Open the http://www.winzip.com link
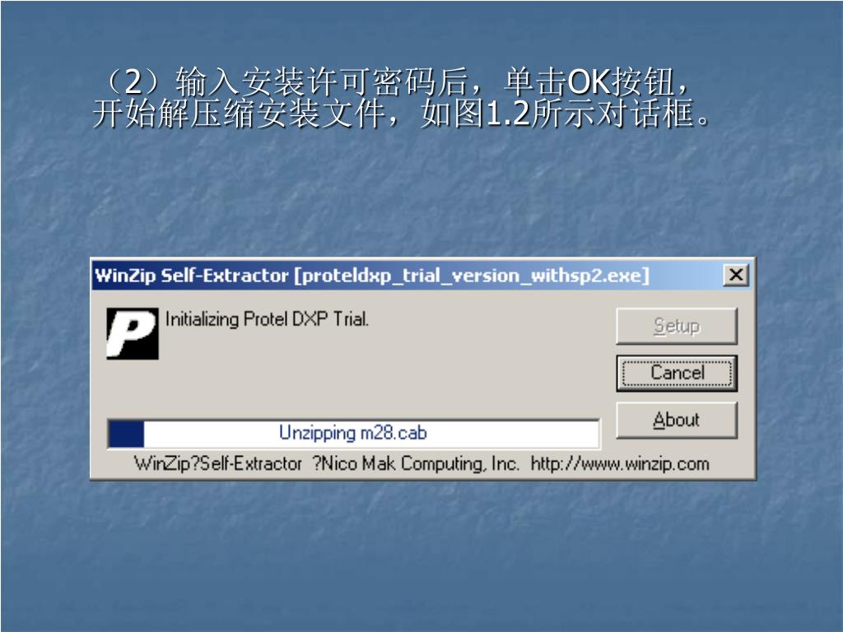Screen dimensions: 843x632 pos(620,464)
